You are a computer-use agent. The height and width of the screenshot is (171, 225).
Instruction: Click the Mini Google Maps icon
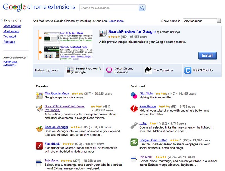[39, 95]
